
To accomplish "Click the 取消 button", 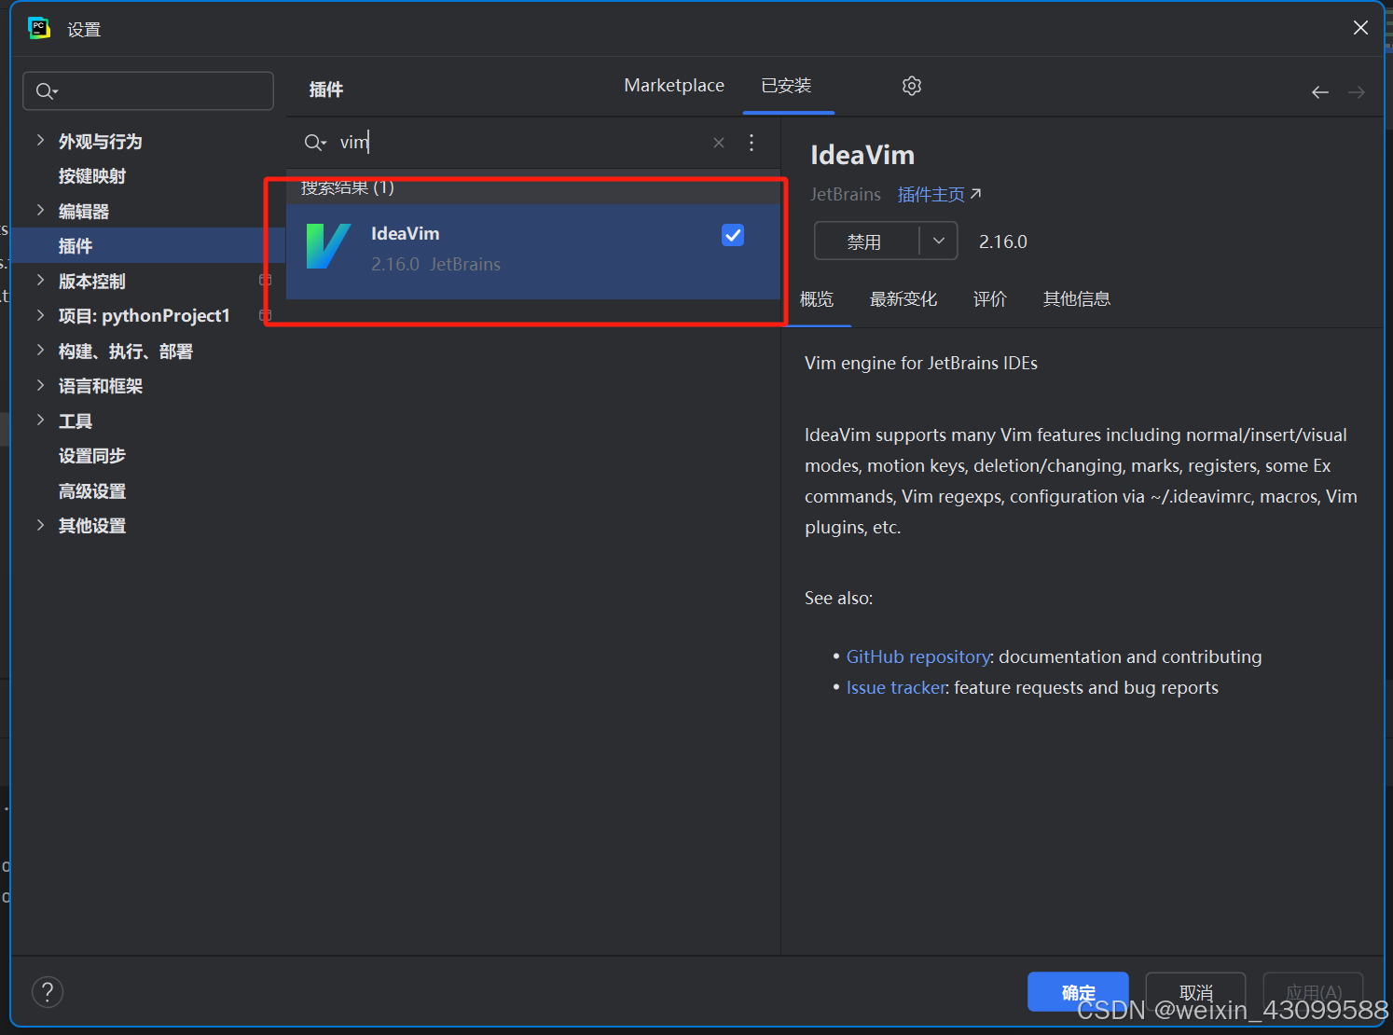I will click(x=1195, y=992).
